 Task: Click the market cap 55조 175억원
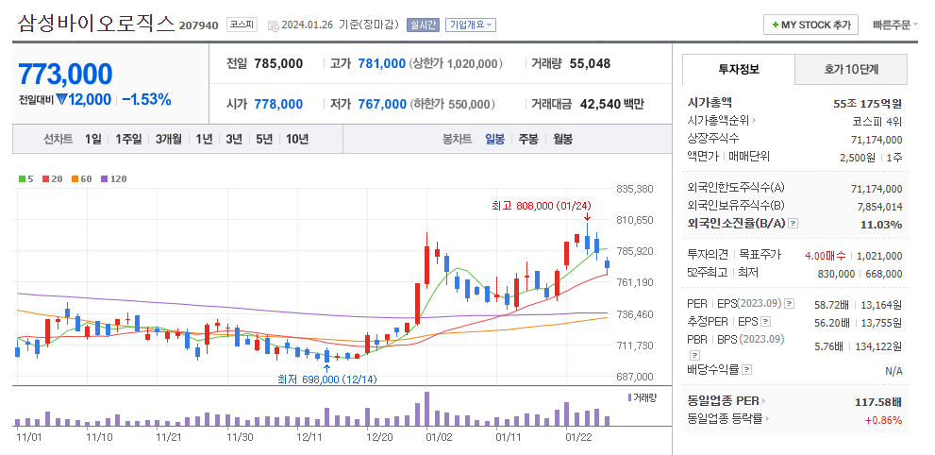(x=868, y=103)
